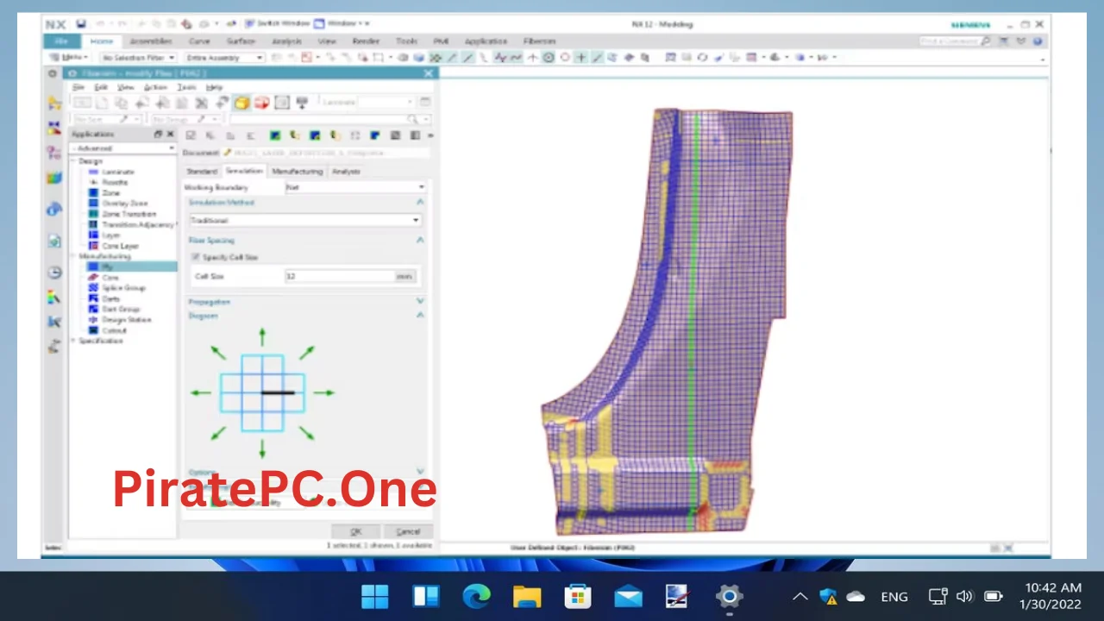Click the History clock sidebar icon
This screenshot has width=1104, height=621.
click(x=54, y=272)
